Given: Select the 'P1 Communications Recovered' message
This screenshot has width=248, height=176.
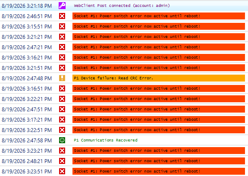Looking at the screenshot, I should coord(106,140).
